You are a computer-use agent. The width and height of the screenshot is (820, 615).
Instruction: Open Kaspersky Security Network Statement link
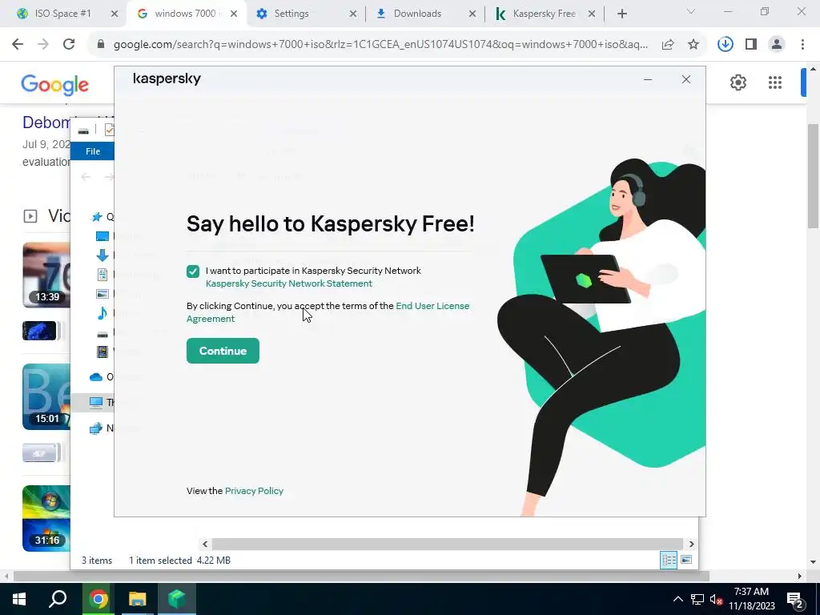tap(288, 283)
